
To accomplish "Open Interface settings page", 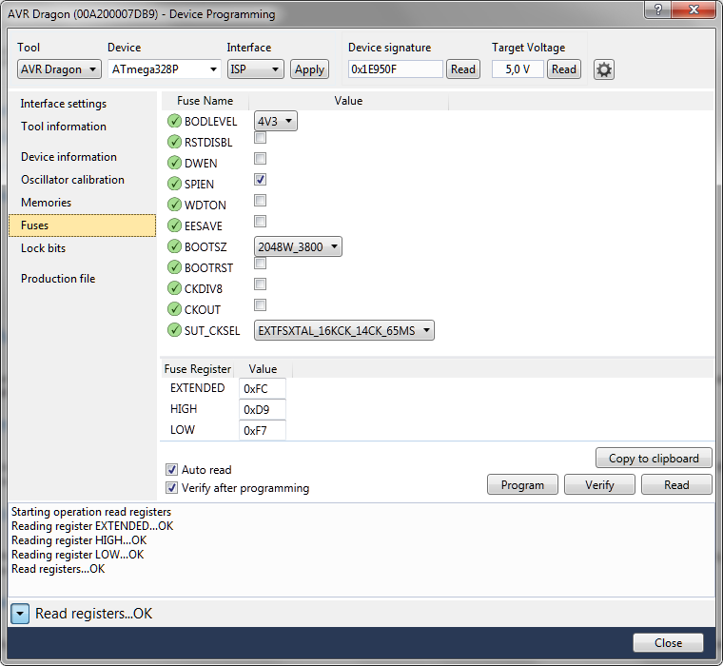I will 64,104.
